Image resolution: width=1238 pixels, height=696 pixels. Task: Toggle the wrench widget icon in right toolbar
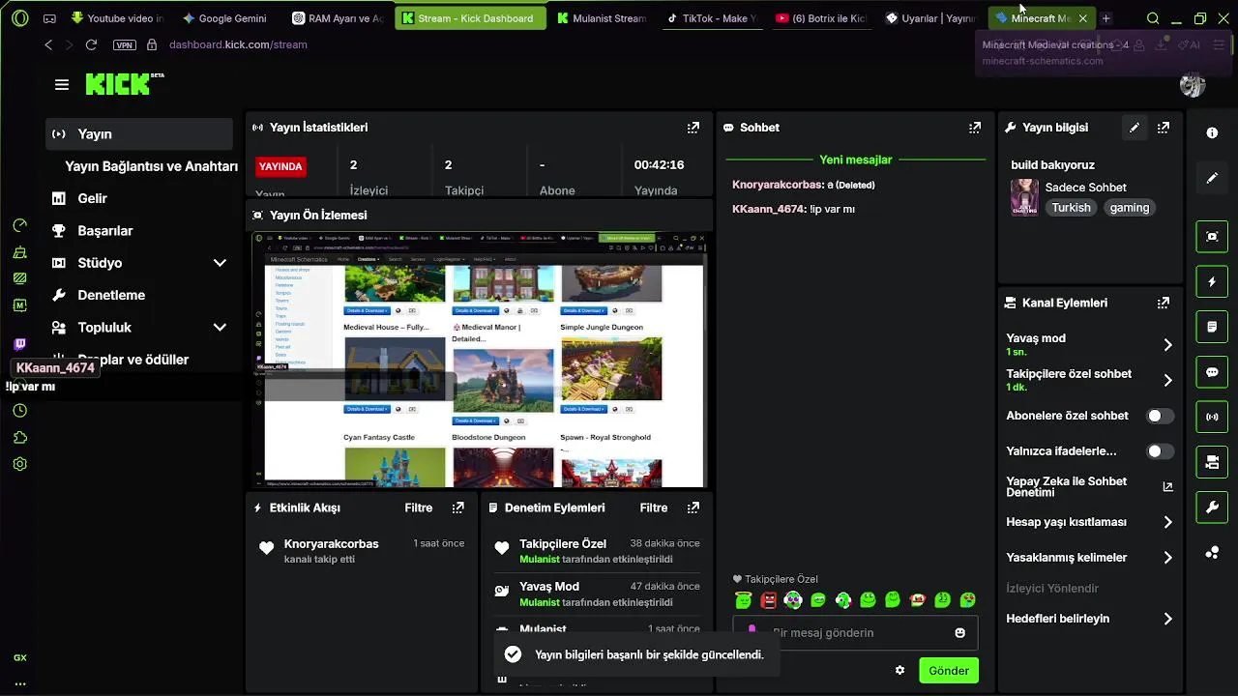click(x=1212, y=507)
